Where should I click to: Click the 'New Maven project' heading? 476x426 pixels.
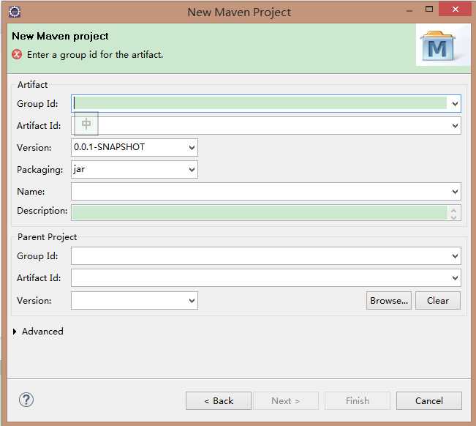pyautogui.click(x=60, y=36)
